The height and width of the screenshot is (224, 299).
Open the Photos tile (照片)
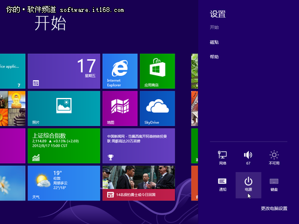click(x=64, y=109)
